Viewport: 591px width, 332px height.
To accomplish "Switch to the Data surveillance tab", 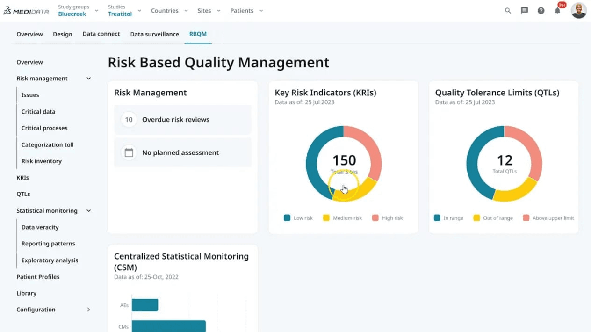I will pyautogui.click(x=154, y=34).
